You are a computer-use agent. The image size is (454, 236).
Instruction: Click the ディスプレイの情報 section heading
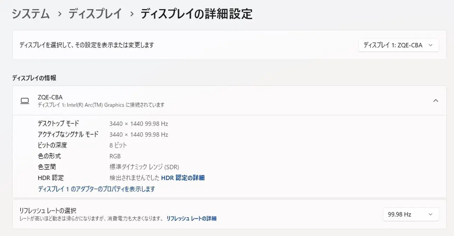(34, 78)
